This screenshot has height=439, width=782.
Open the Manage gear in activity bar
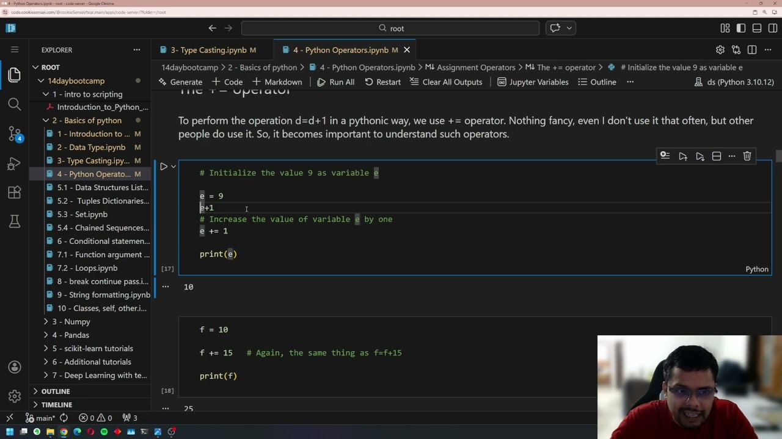click(x=15, y=396)
